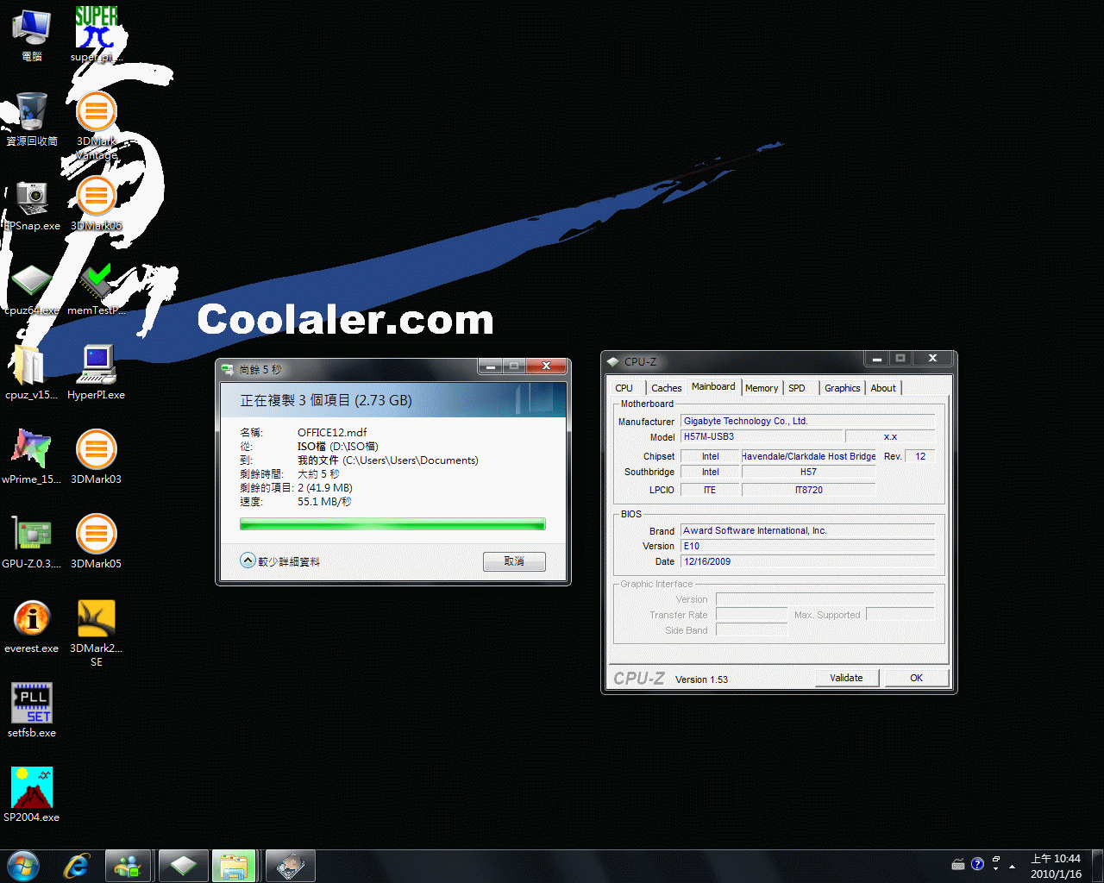This screenshot has width=1104, height=883.
Task: Click the Show desktop strip
Action: pyautogui.click(x=1097, y=866)
